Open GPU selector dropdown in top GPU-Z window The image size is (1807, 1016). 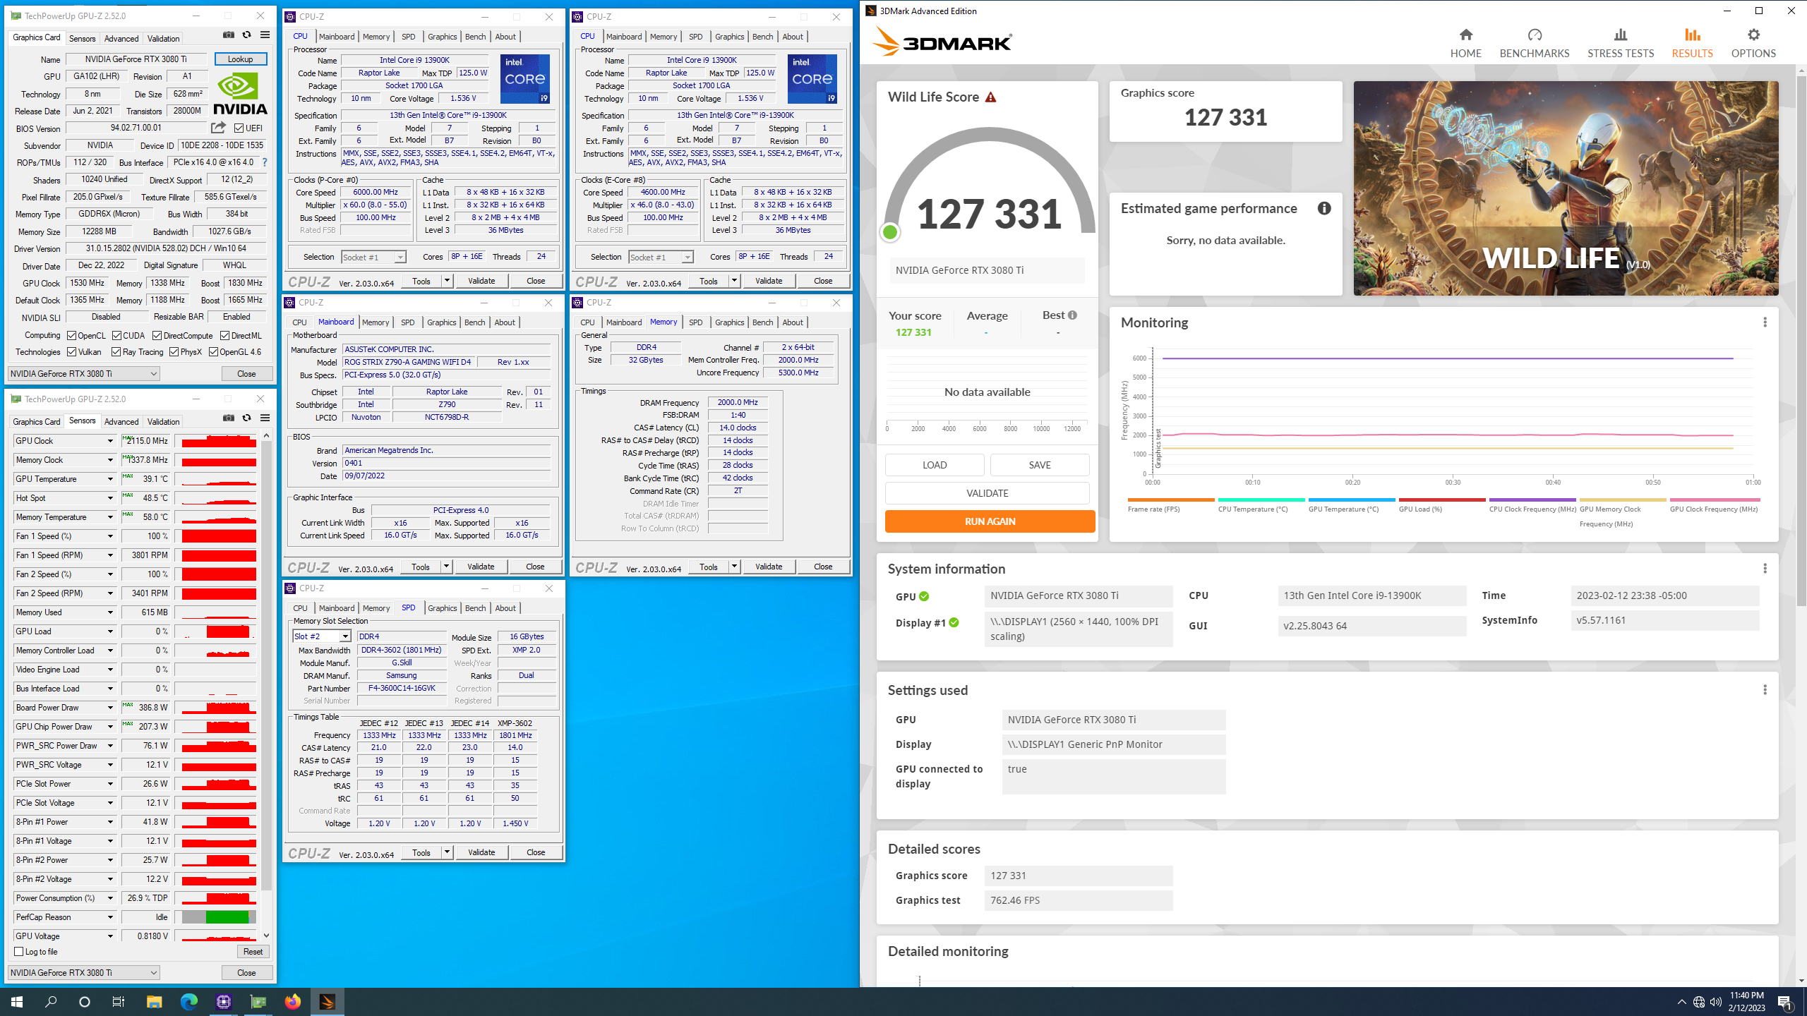click(x=84, y=374)
